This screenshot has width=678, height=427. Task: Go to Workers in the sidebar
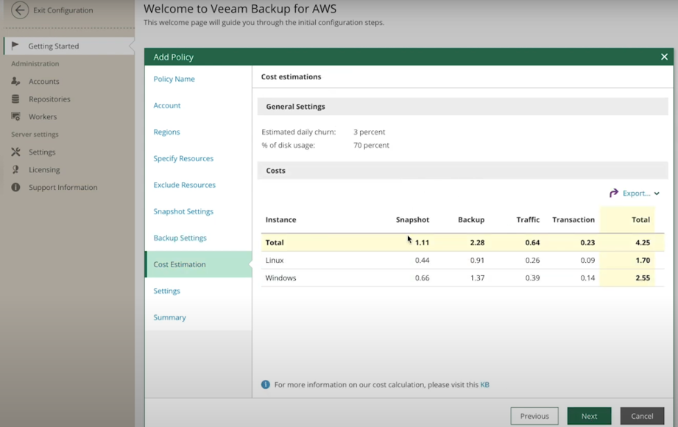click(x=43, y=117)
